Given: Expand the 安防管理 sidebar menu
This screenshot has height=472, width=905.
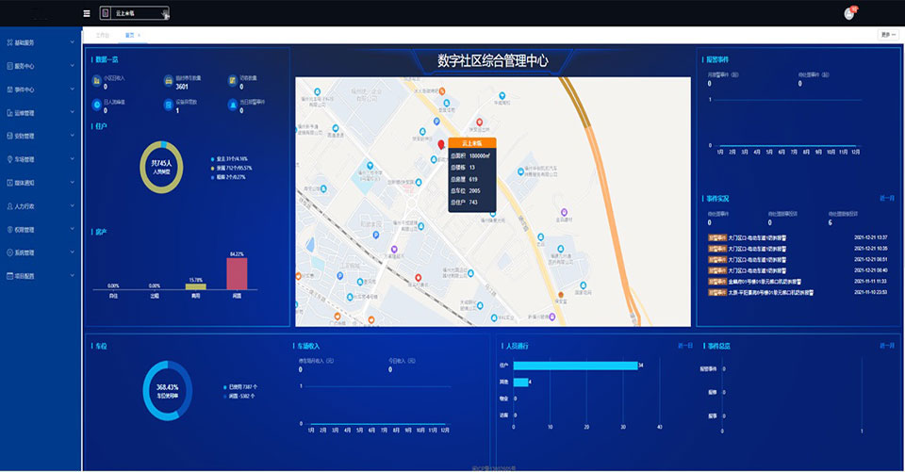Looking at the screenshot, I should [x=38, y=136].
